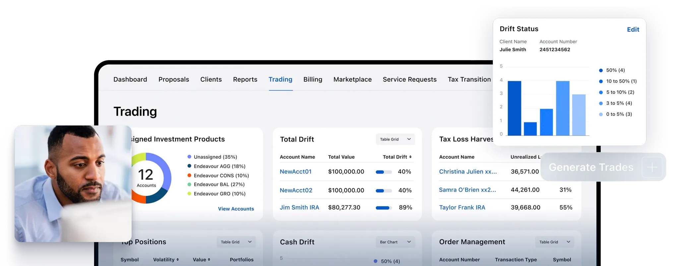Click the 0 to 5% (3) legend dot
The width and height of the screenshot is (687, 266).
tap(601, 114)
